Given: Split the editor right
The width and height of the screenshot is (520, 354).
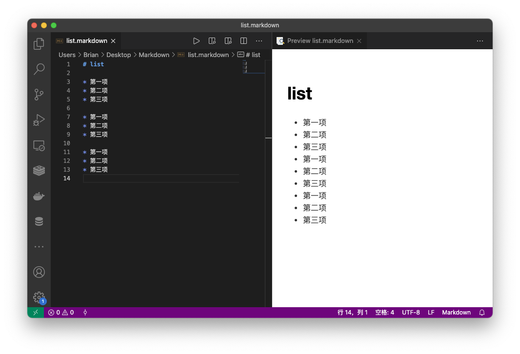Looking at the screenshot, I should [244, 41].
